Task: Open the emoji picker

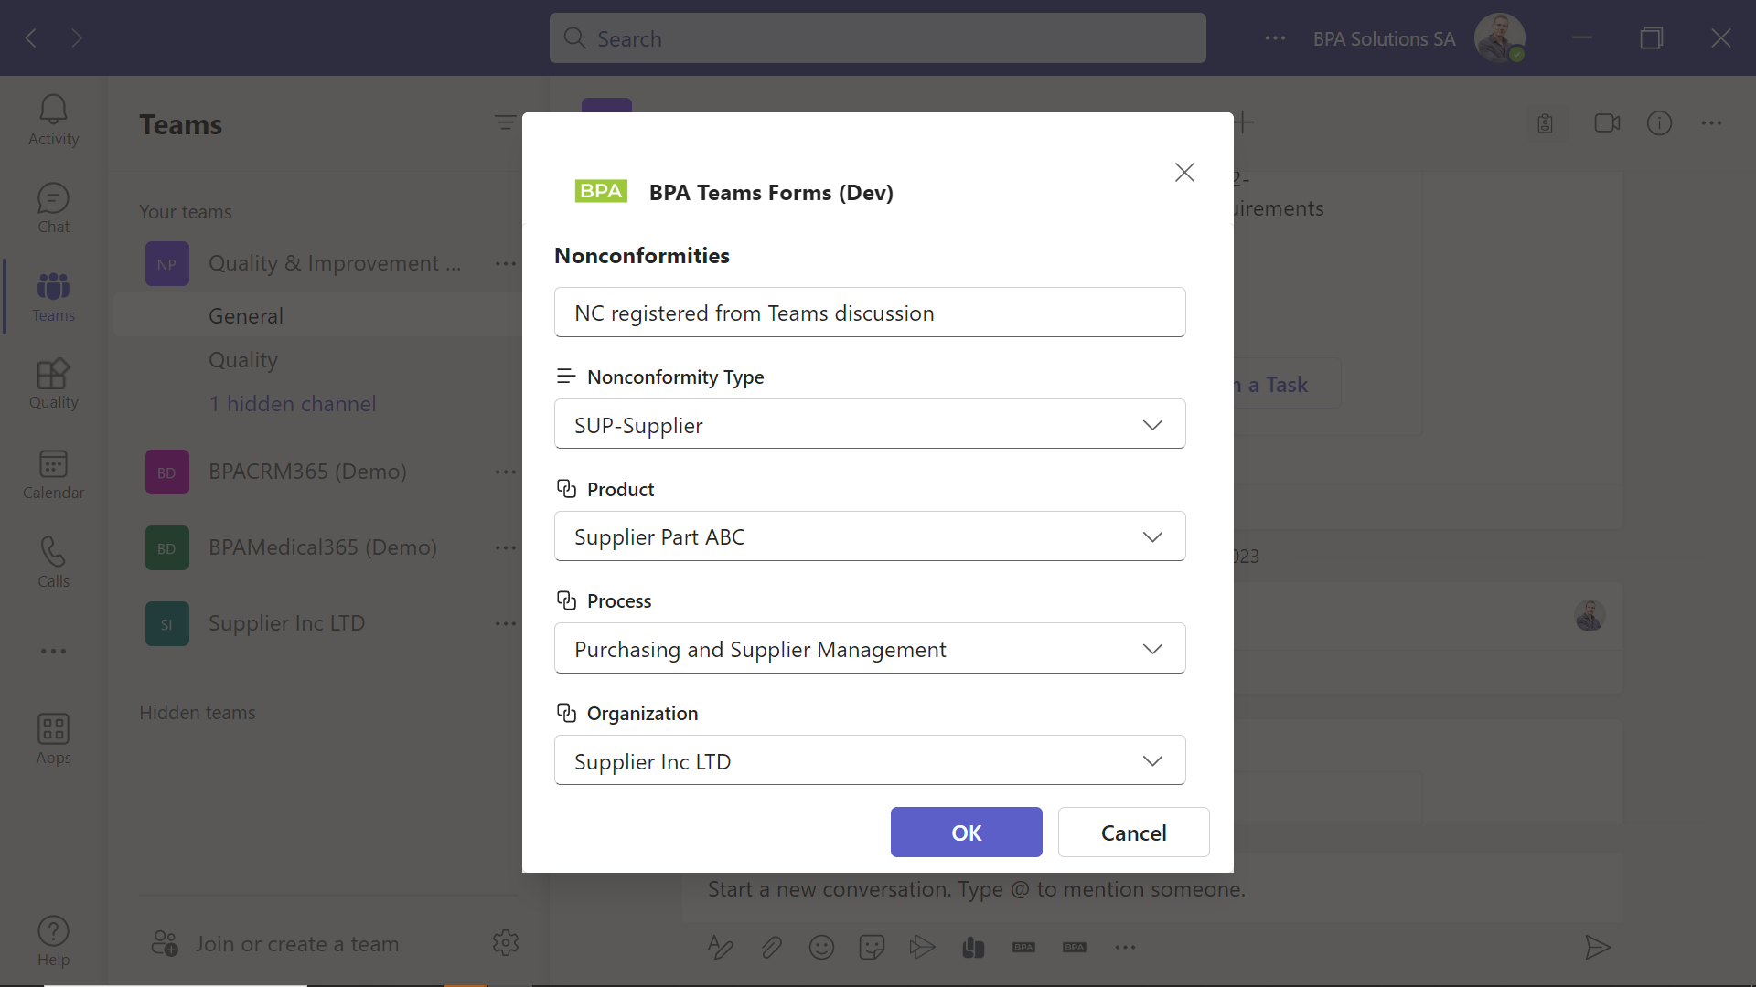Action: click(821, 948)
